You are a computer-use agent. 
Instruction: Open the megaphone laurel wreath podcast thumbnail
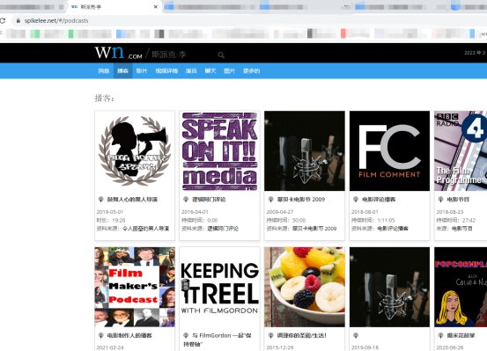[x=135, y=150]
